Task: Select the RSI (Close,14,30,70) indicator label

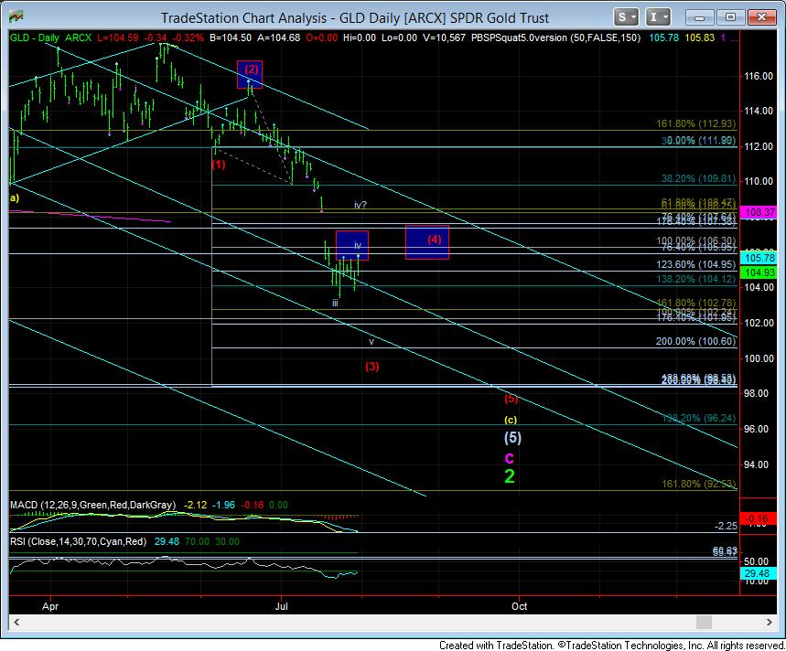Action: pos(78,541)
